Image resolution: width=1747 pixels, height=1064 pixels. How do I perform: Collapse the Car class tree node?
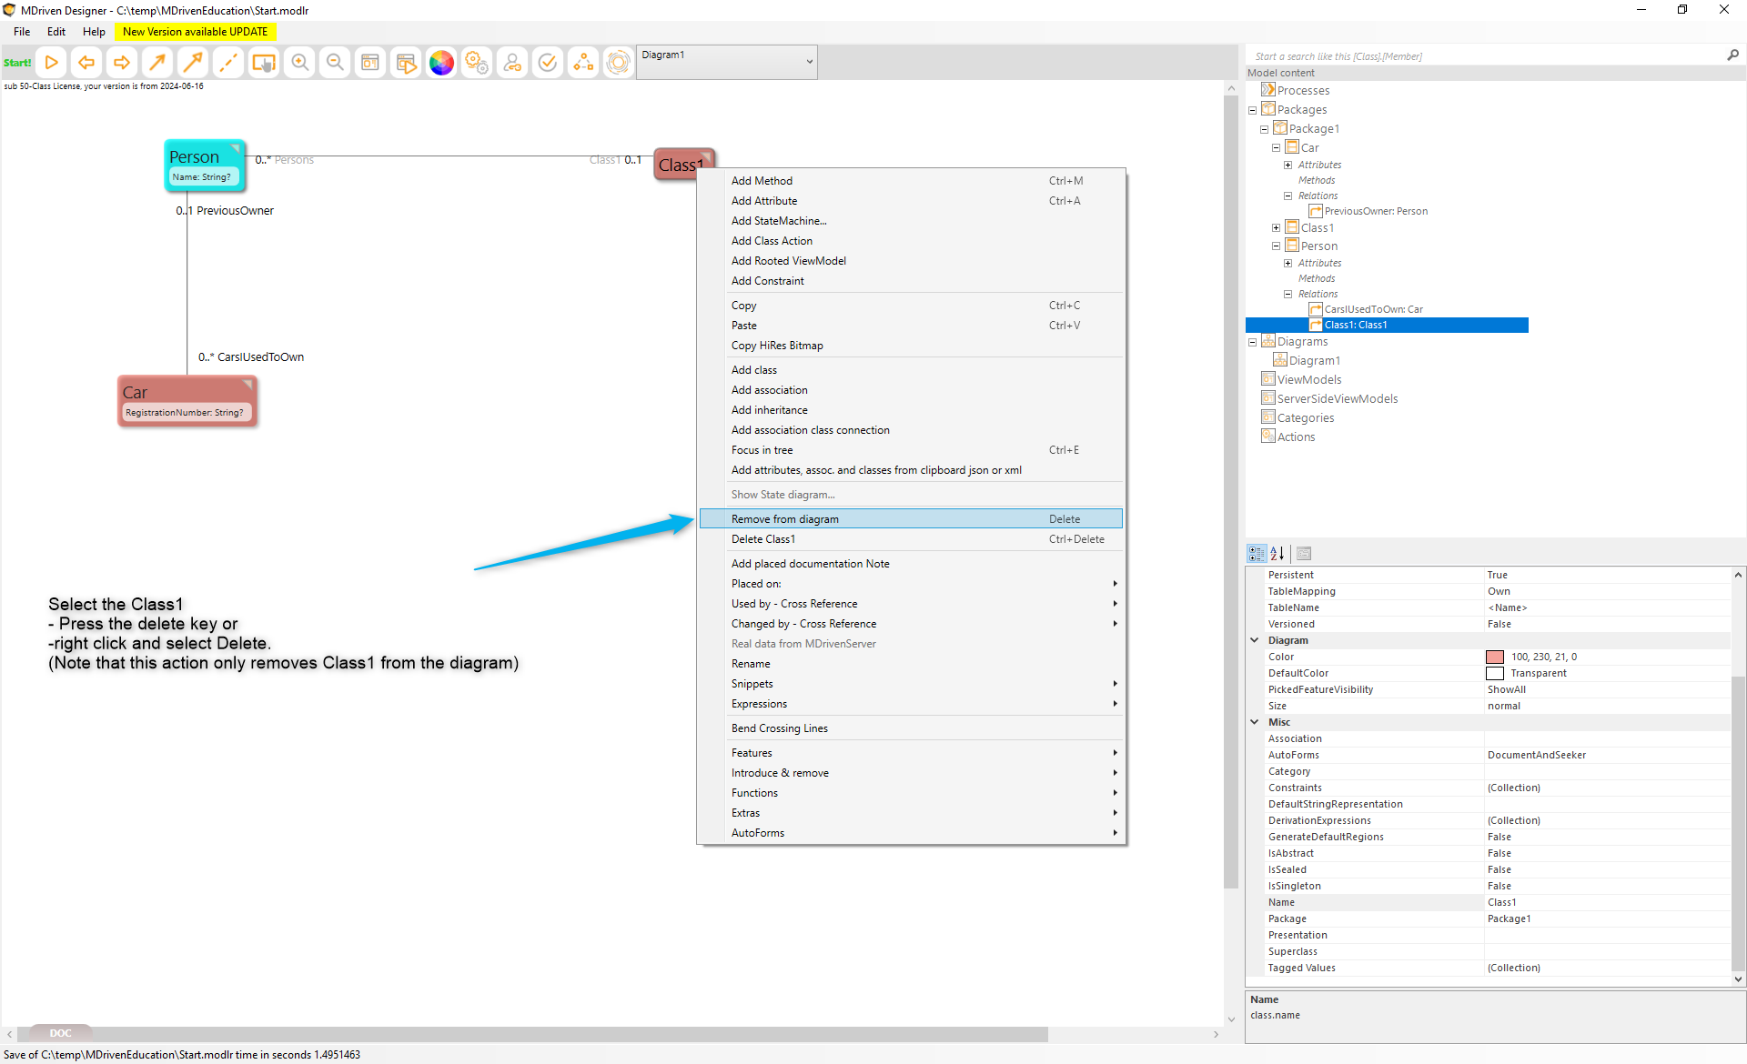(1276, 147)
